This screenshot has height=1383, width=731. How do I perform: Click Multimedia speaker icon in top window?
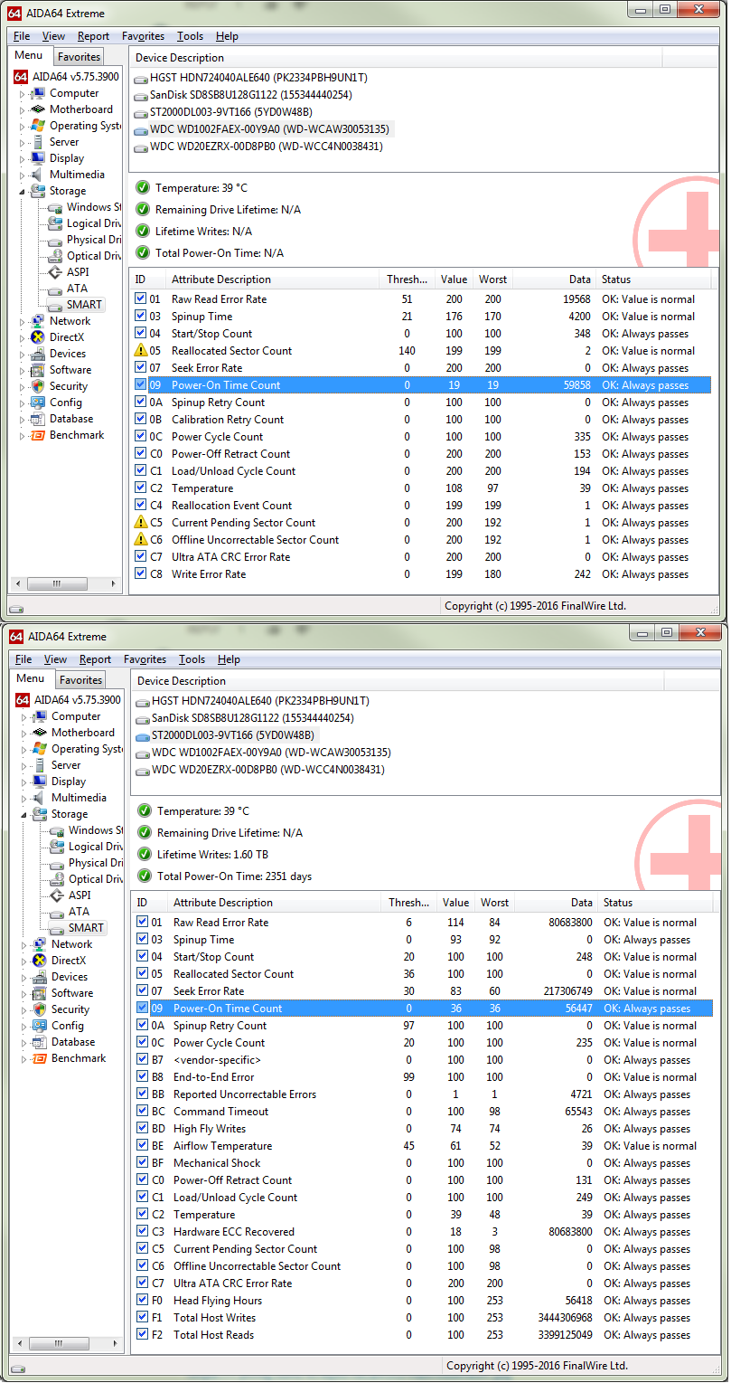coord(38,175)
